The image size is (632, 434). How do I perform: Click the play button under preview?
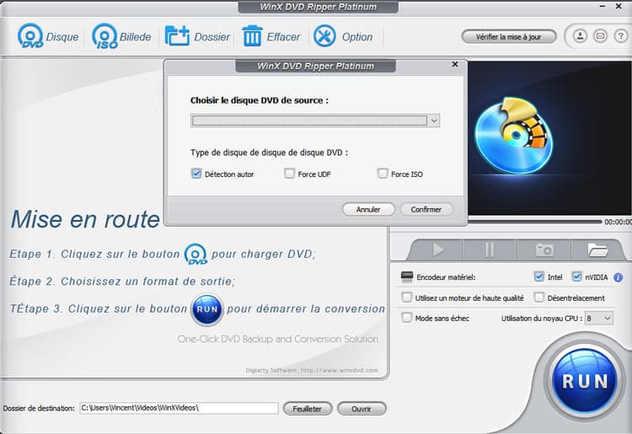(437, 249)
